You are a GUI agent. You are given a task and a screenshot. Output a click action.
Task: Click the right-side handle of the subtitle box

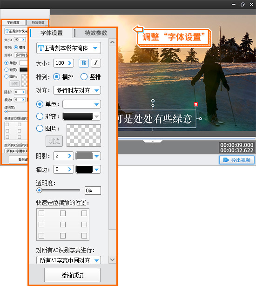click(200, 119)
